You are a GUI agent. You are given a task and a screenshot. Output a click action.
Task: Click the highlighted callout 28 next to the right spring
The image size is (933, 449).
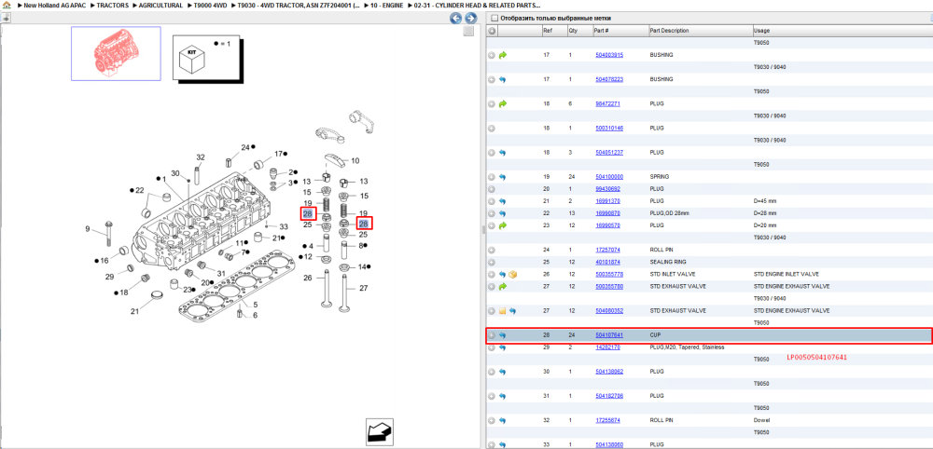pos(364,224)
